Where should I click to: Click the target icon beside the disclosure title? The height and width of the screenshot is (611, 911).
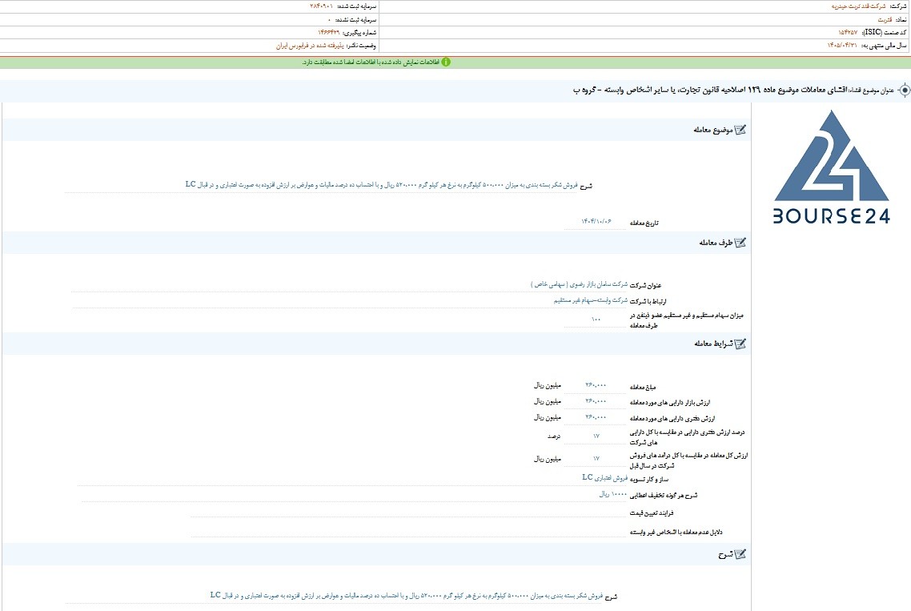pos(904,90)
